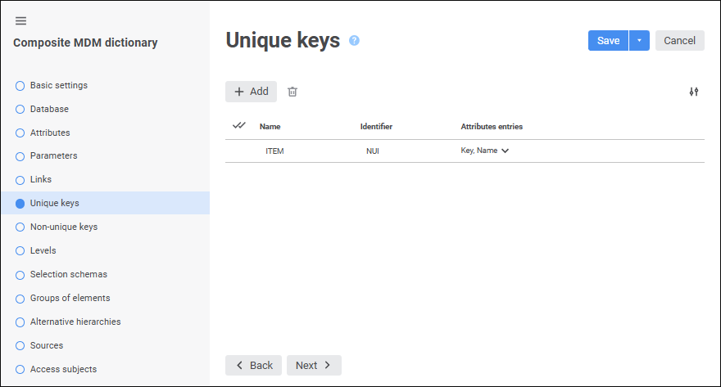
Task: Select the Database step
Action: click(49, 109)
